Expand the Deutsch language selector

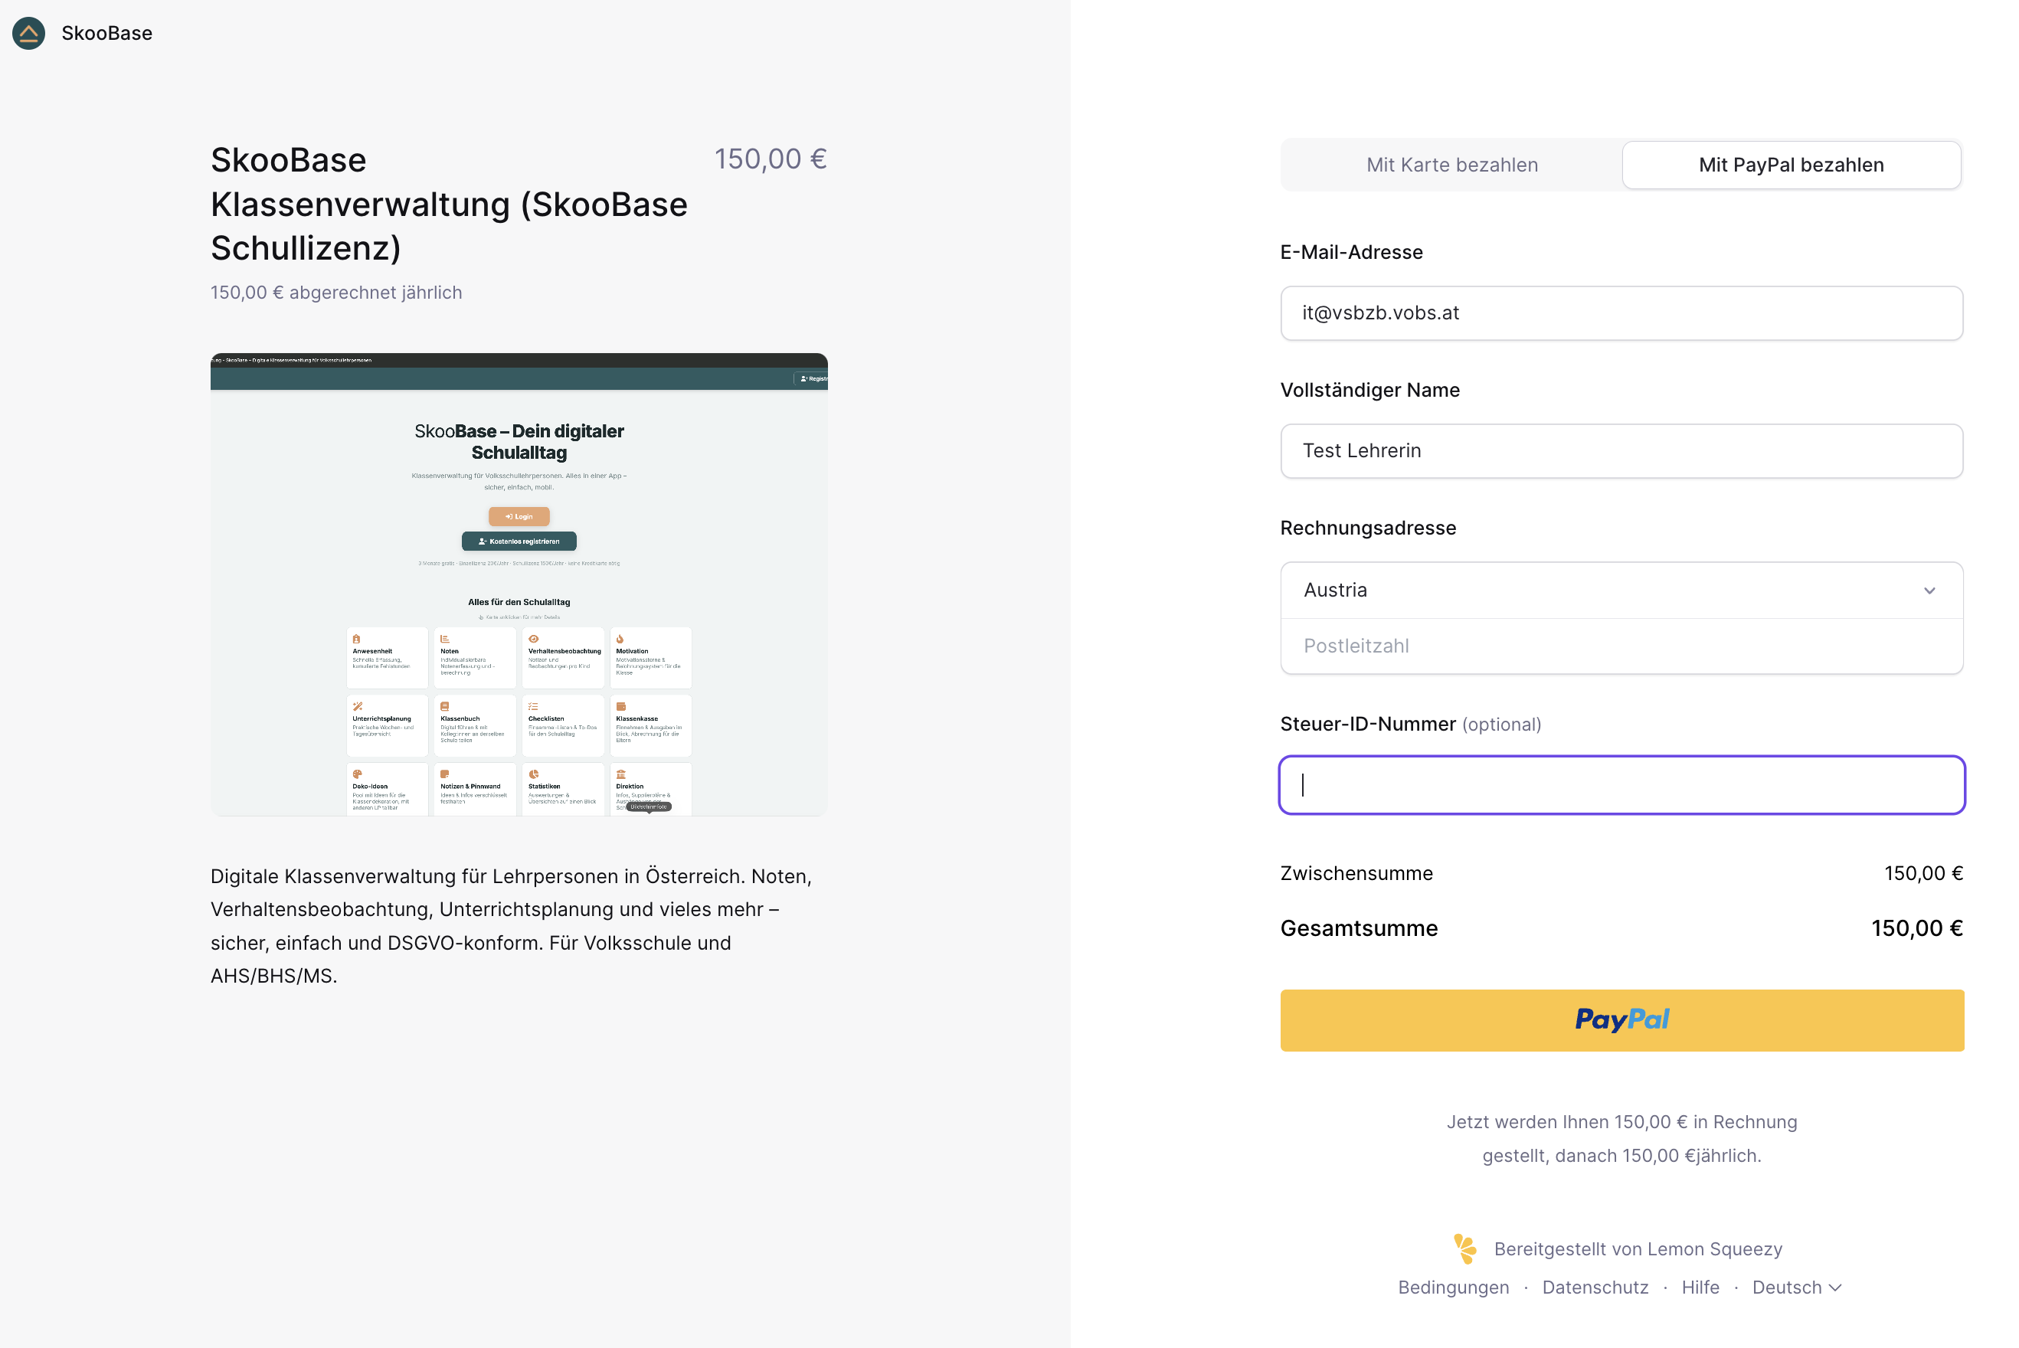click(x=1796, y=1287)
